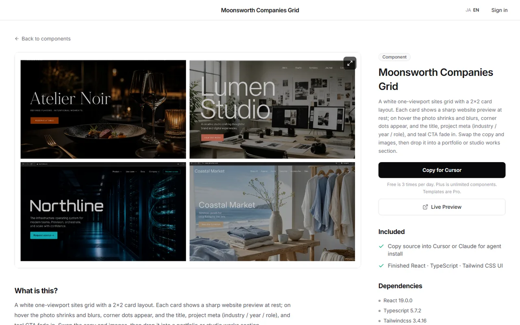Screen dimensions: 520x325
Task: Click the Dependencies section heading
Action: (x=400, y=286)
